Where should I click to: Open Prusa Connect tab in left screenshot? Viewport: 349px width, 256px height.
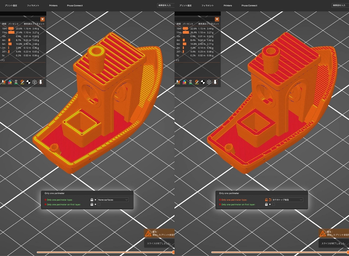[x=75, y=6]
